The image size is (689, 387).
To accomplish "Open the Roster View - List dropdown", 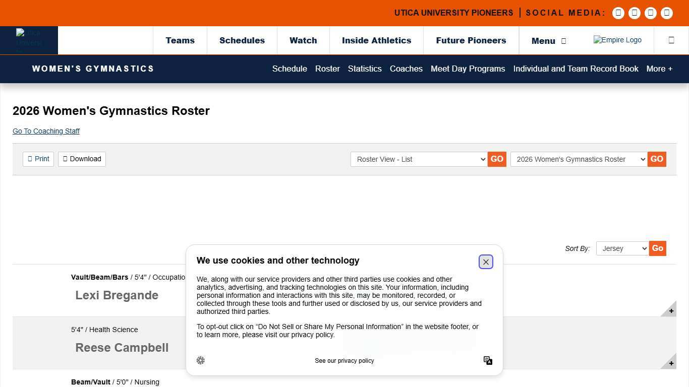I will click(x=419, y=159).
